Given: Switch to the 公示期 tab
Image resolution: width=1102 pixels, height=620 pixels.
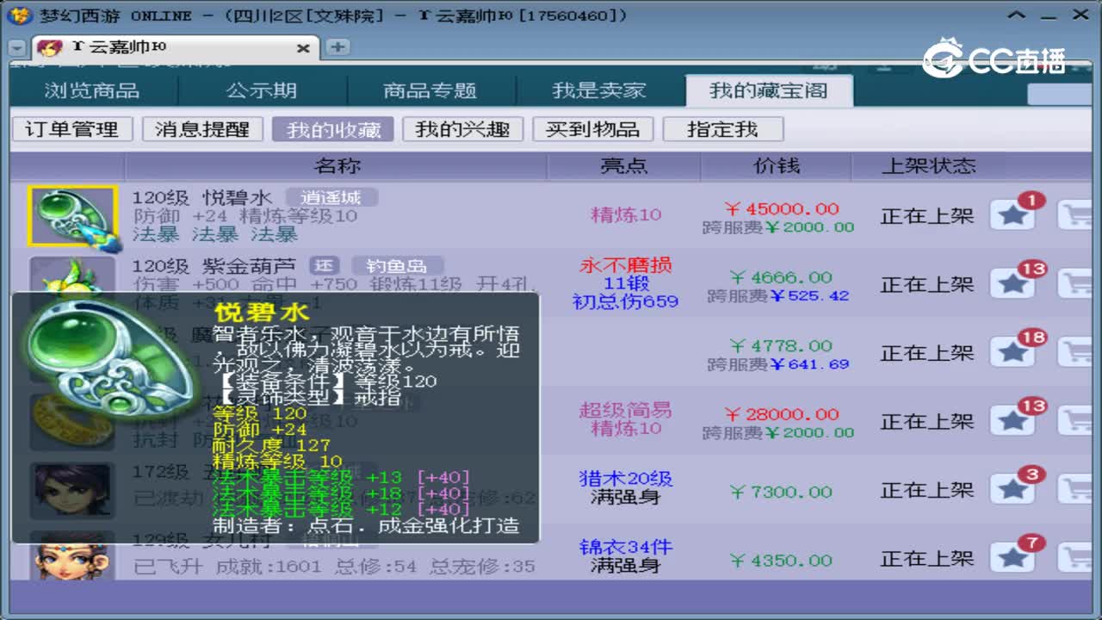Looking at the screenshot, I should (262, 90).
